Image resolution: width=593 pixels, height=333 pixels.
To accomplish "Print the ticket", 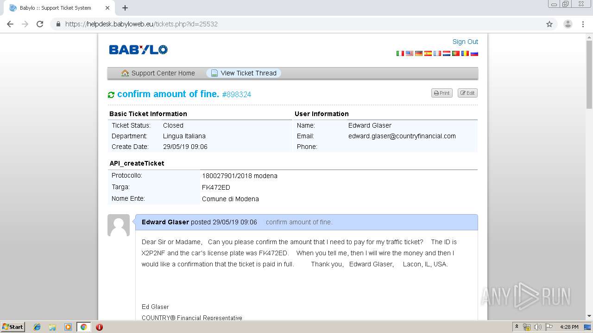I will point(442,93).
